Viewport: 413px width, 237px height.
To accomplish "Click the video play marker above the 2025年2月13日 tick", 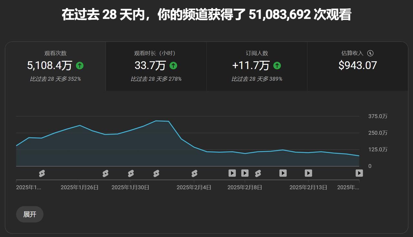I will click(308, 173).
